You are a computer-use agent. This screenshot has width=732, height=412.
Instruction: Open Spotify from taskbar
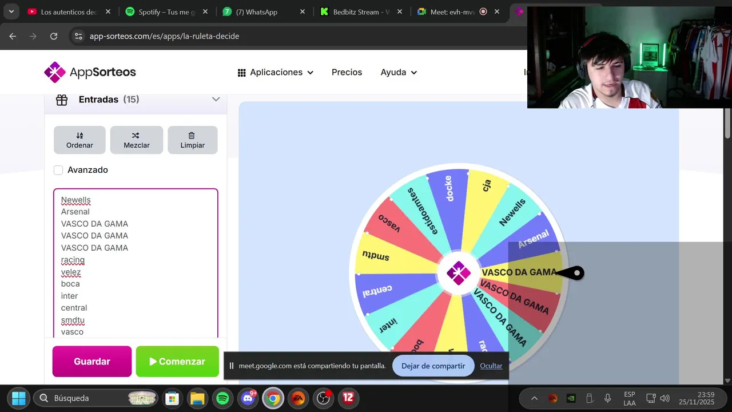coord(222,398)
